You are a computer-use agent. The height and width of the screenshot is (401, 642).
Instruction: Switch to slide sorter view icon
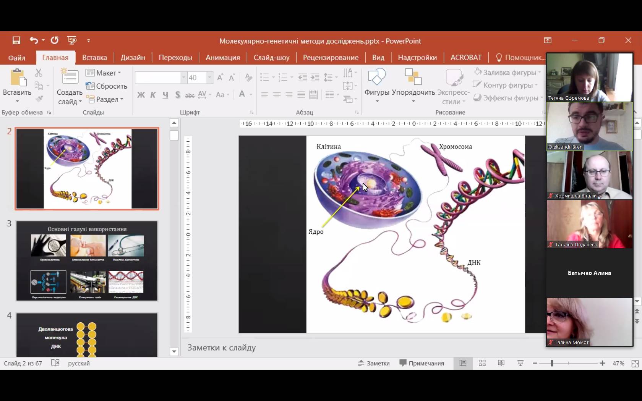(x=482, y=363)
